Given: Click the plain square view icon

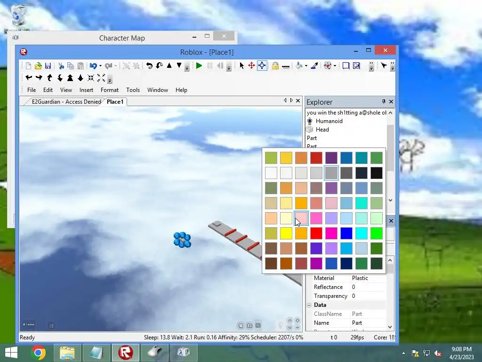Looking at the screenshot, I should 346,66.
